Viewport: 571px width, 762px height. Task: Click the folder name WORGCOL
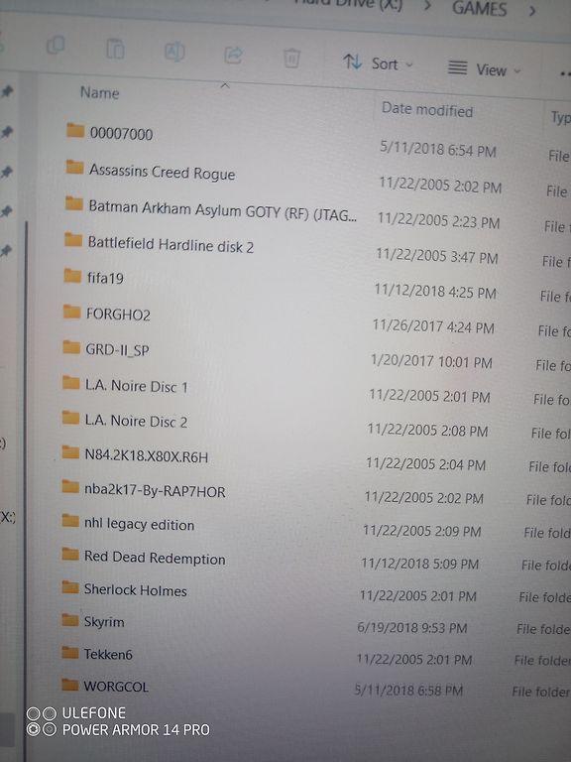pyautogui.click(x=116, y=687)
